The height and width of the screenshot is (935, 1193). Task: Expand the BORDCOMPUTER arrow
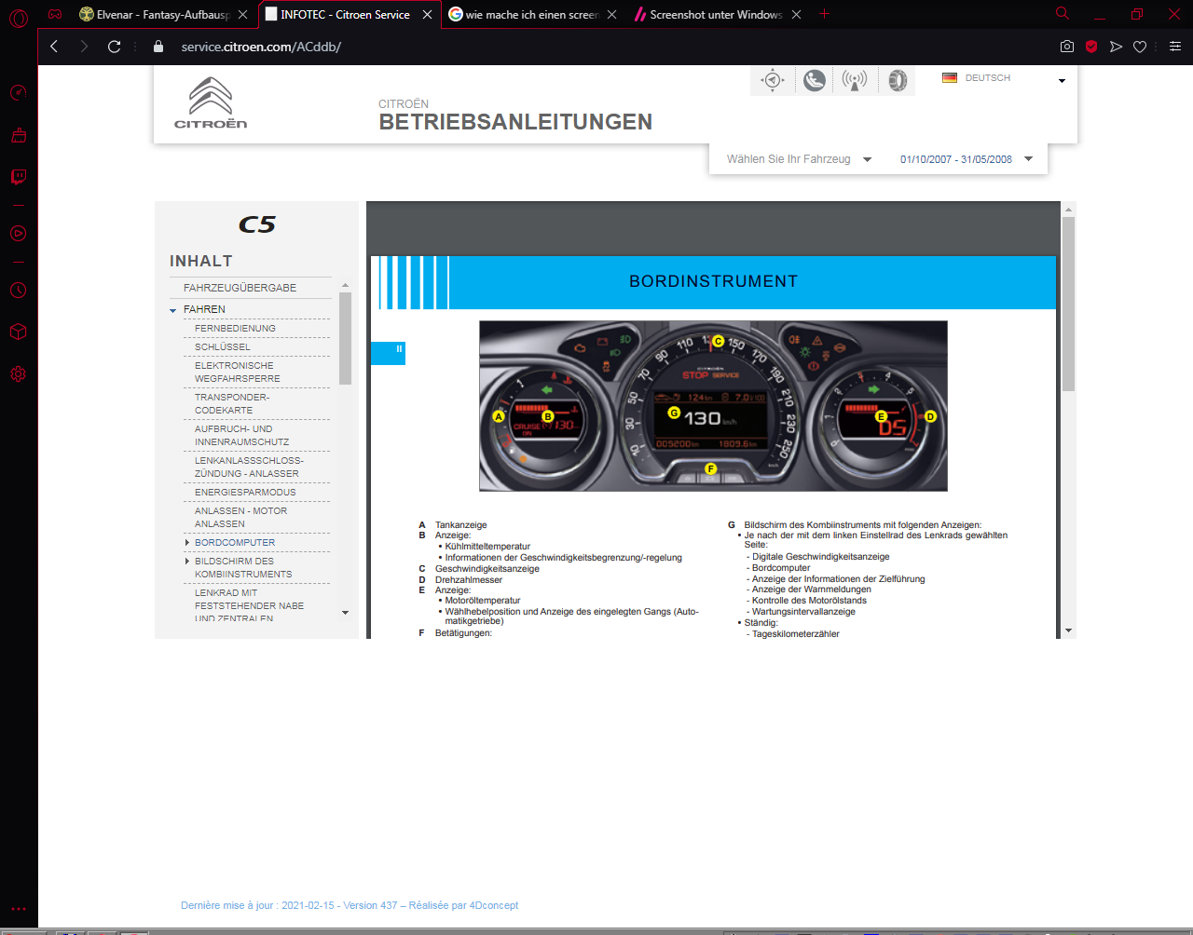click(x=187, y=542)
